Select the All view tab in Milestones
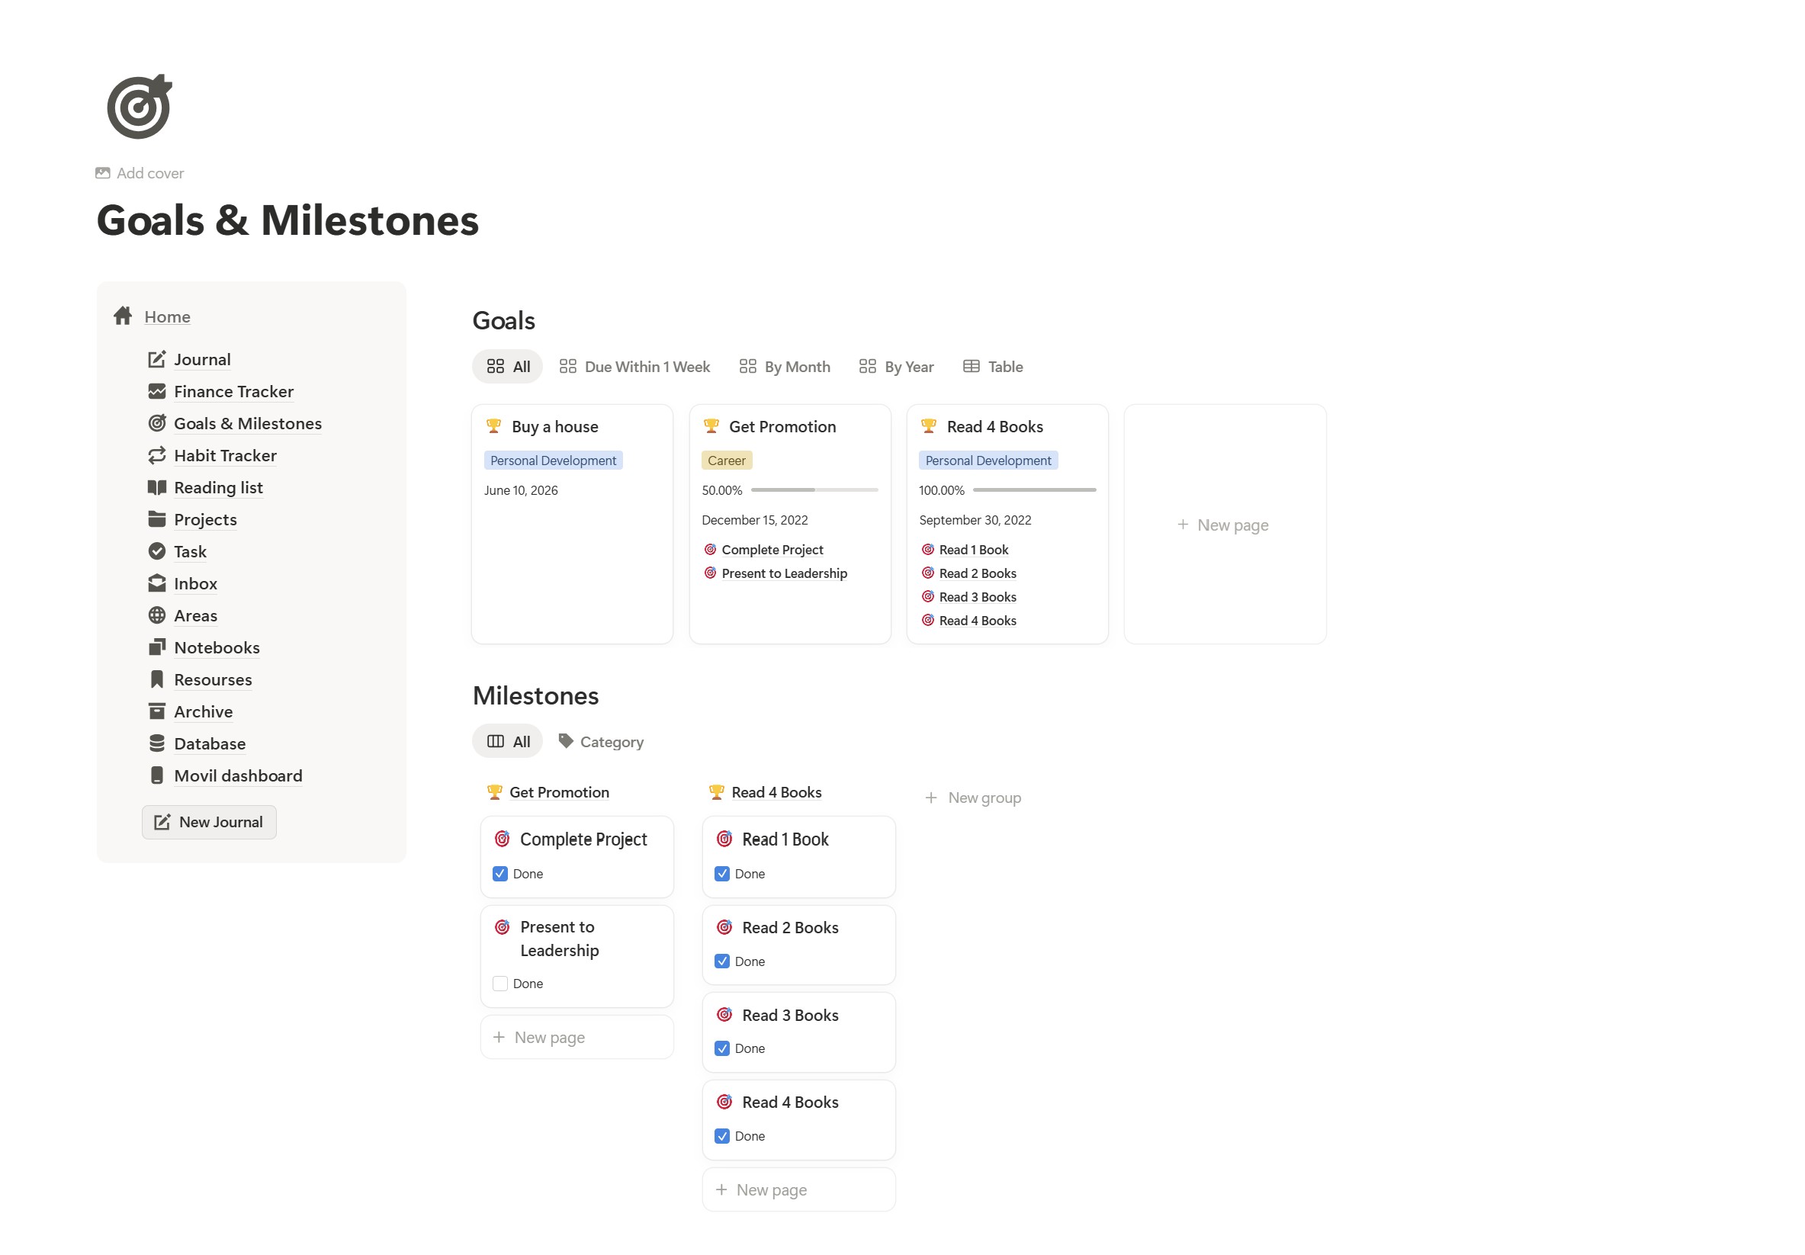Image resolution: width=1805 pixels, height=1255 pixels. 508,741
